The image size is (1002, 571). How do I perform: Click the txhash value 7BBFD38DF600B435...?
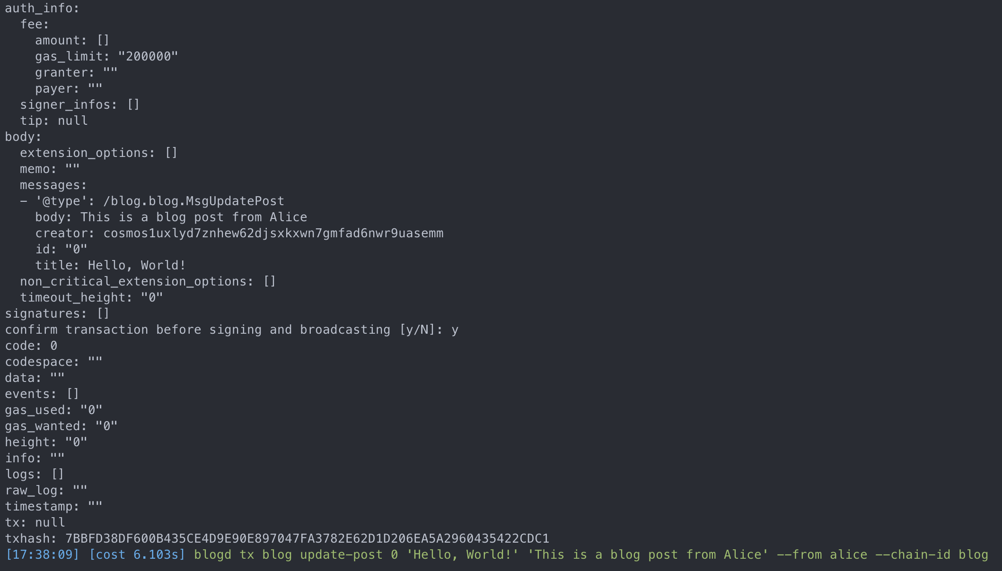tap(307, 538)
